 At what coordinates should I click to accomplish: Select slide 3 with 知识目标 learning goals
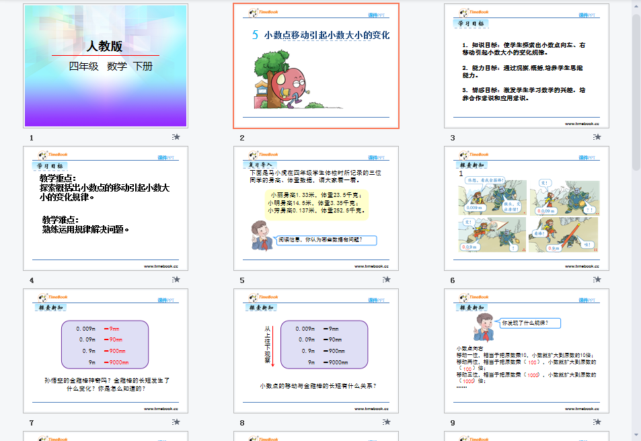527,66
